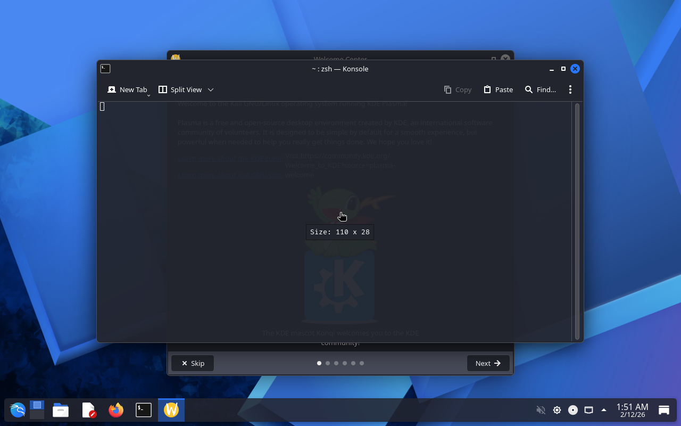Expand the Split View chevron menu
Viewport: 681px width, 426px height.
(211, 89)
